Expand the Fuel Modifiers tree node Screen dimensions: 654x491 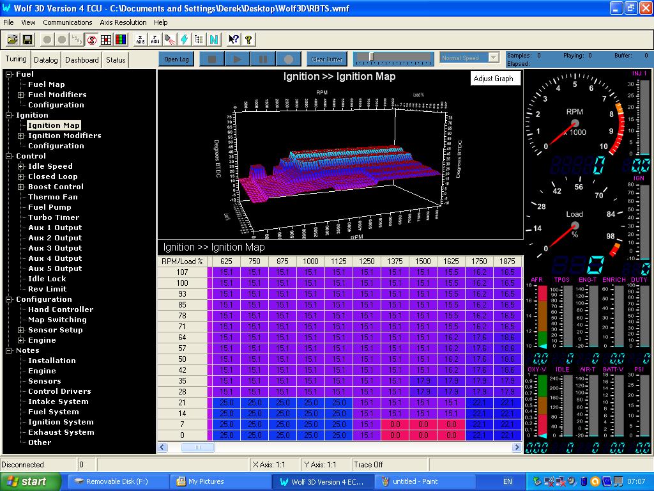point(20,95)
